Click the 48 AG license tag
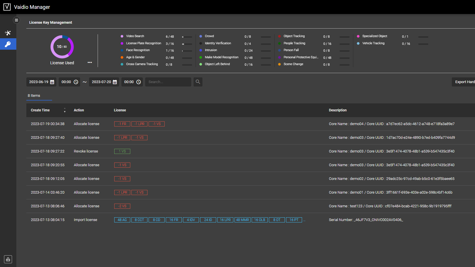This screenshot has height=267, width=475. click(122, 220)
